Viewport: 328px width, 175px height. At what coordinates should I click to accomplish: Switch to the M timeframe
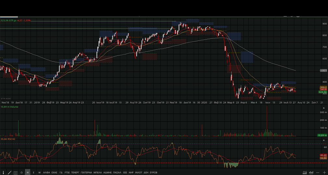[39, 172]
